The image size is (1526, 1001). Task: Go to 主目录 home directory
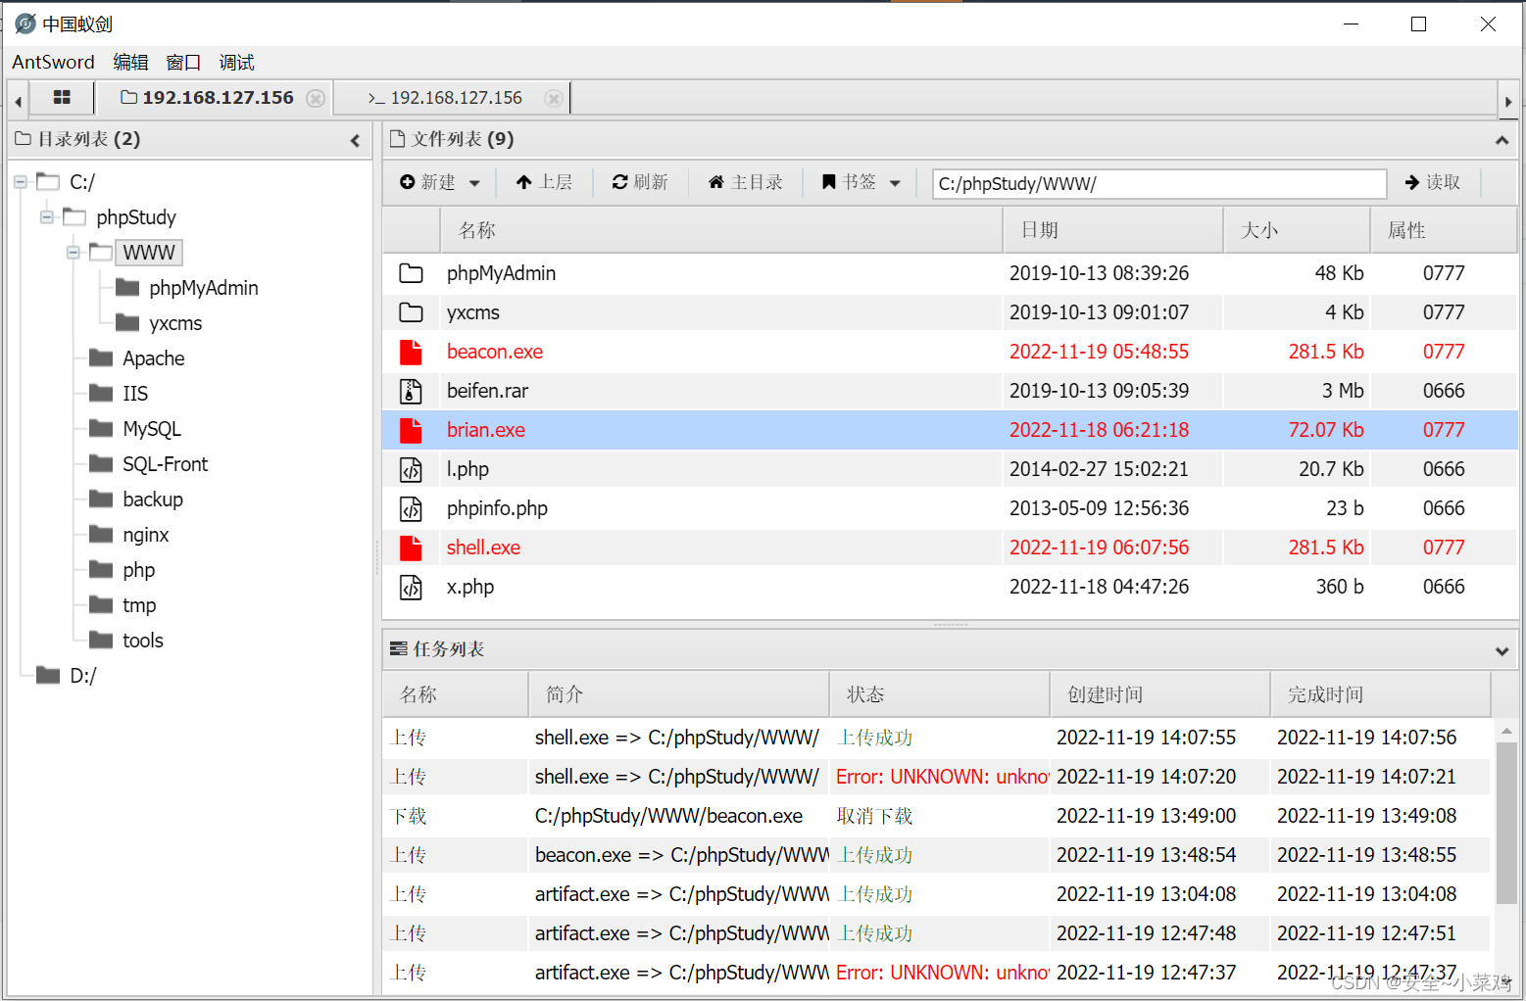[745, 182]
